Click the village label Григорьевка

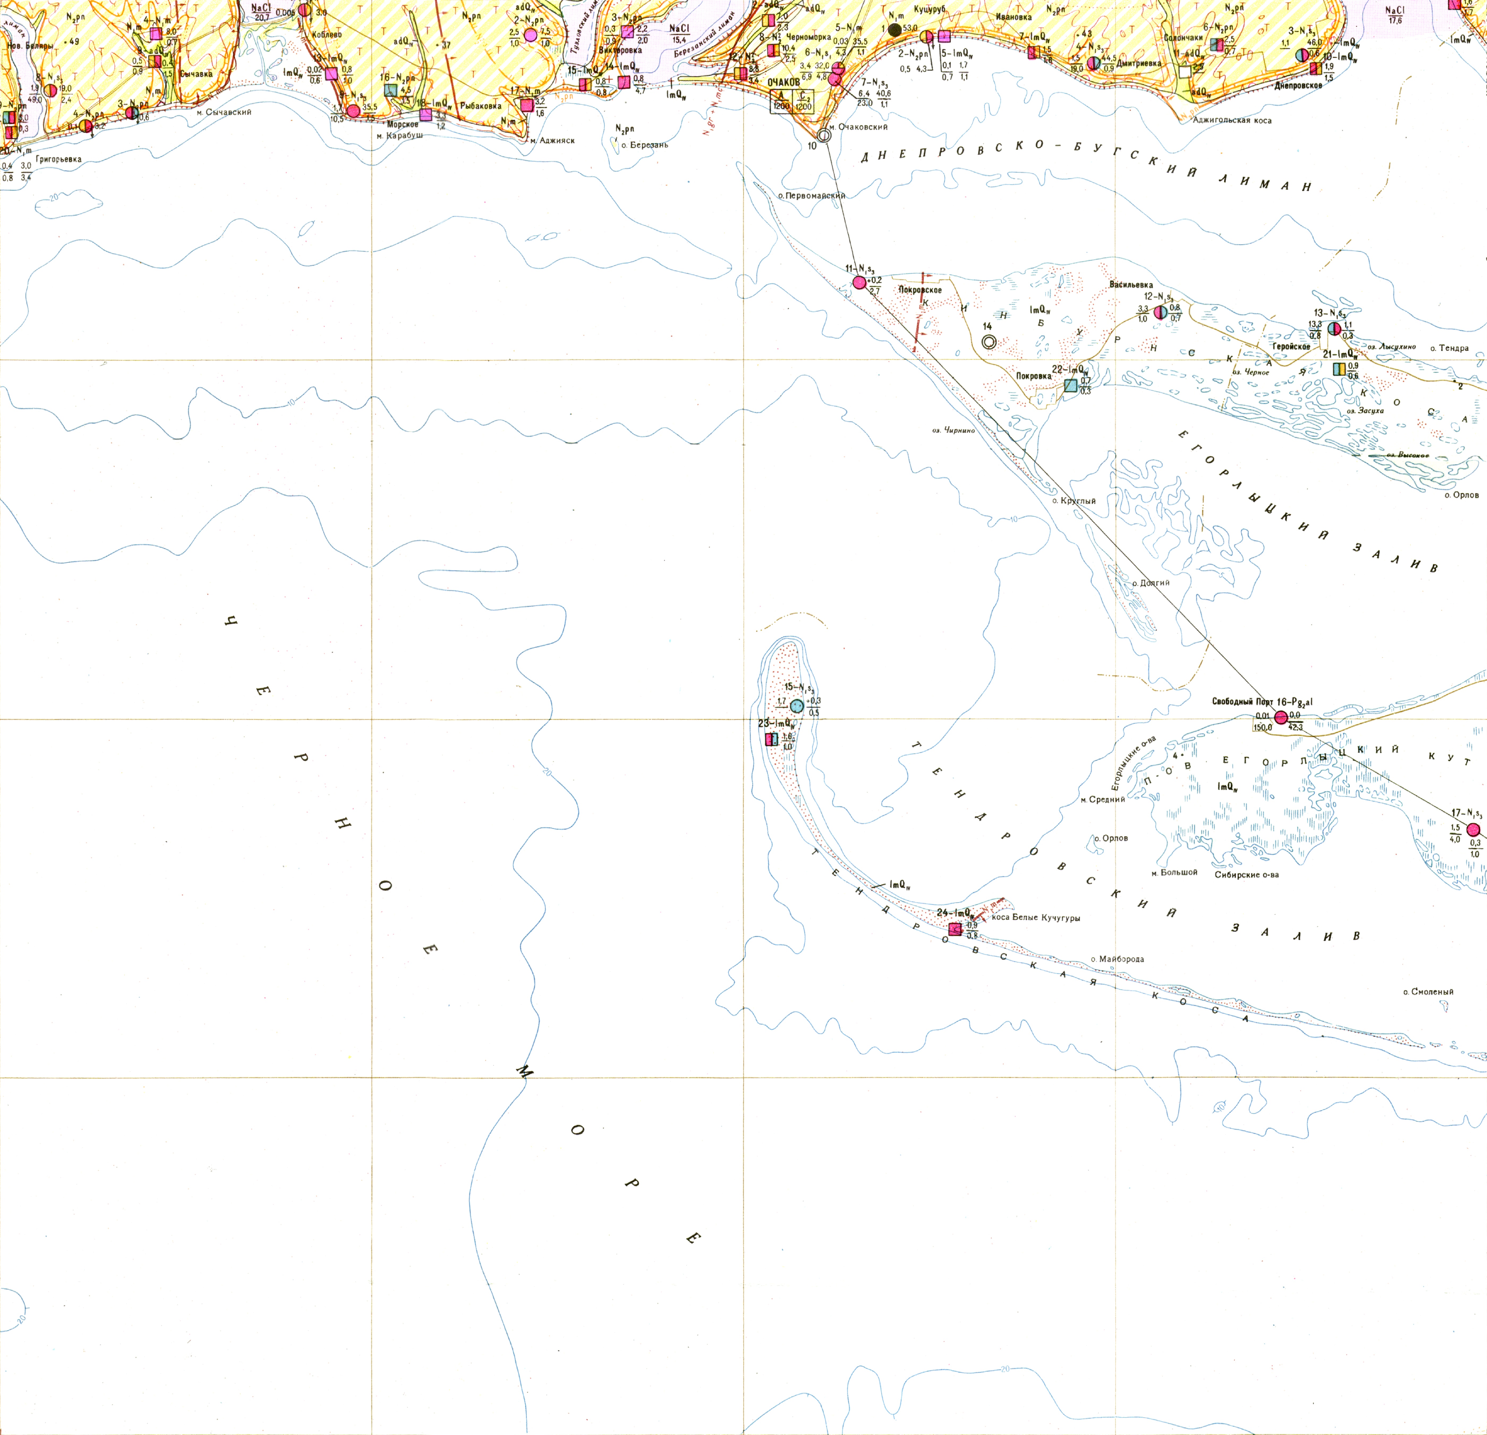[58, 159]
